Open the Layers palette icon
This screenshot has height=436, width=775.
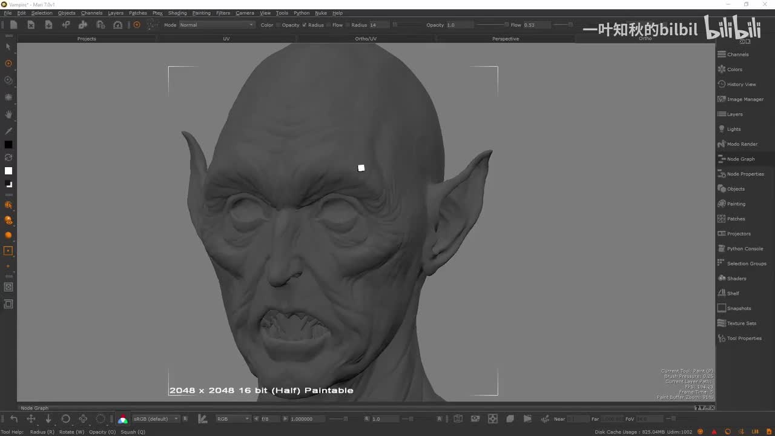pos(721,114)
